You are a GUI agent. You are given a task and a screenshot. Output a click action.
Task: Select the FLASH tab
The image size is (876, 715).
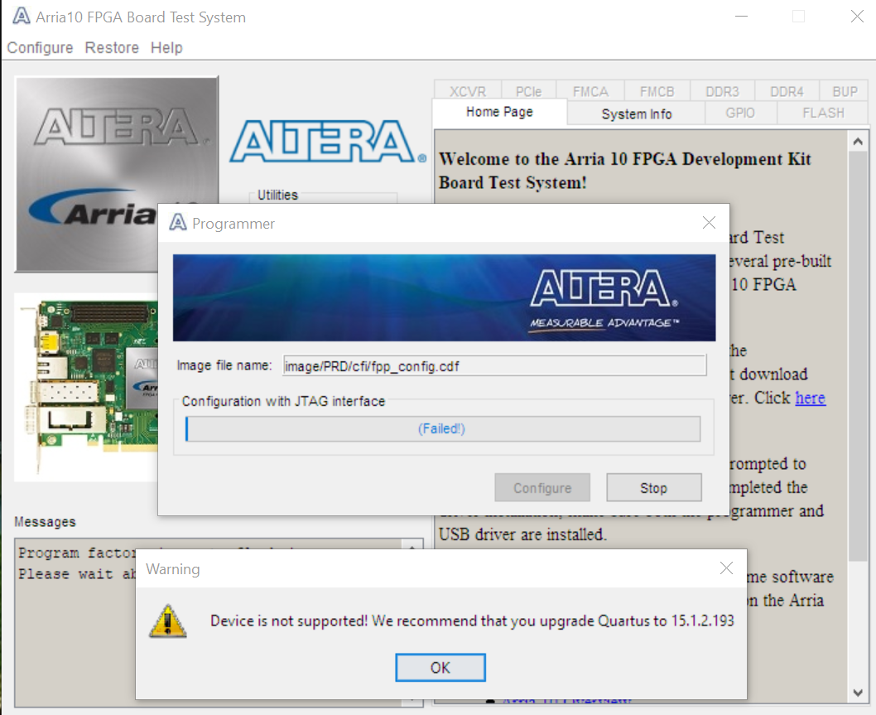click(x=823, y=113)
